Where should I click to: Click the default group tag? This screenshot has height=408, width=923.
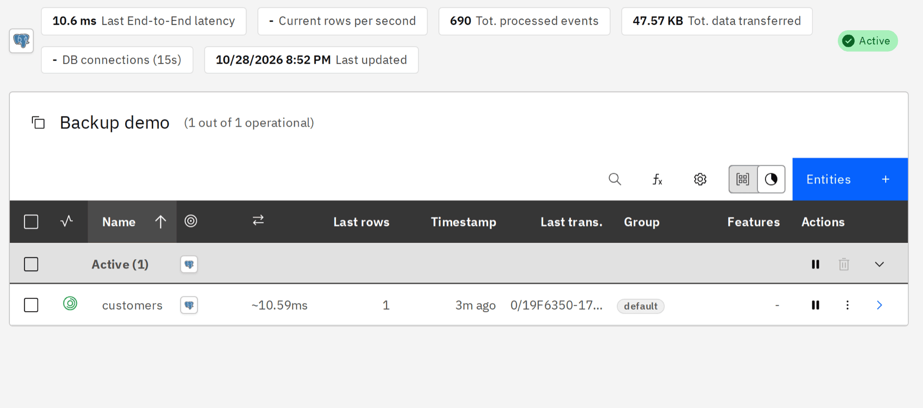[640, 306]
